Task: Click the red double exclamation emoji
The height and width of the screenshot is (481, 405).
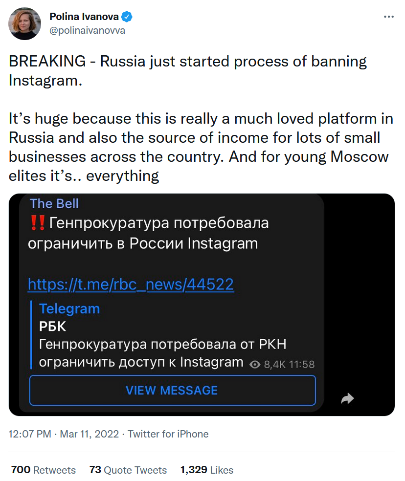Action: click(x=37, y=223)
